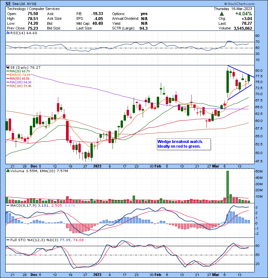Viewport: 268px width, 278px height.
Task: Click the EPS value -4.05
Action: pyautogui.click(x=98, y=19)
